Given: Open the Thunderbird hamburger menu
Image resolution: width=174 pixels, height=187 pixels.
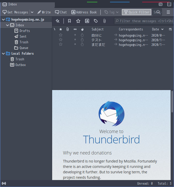Looking at the screenshot, I should (168, 12).
